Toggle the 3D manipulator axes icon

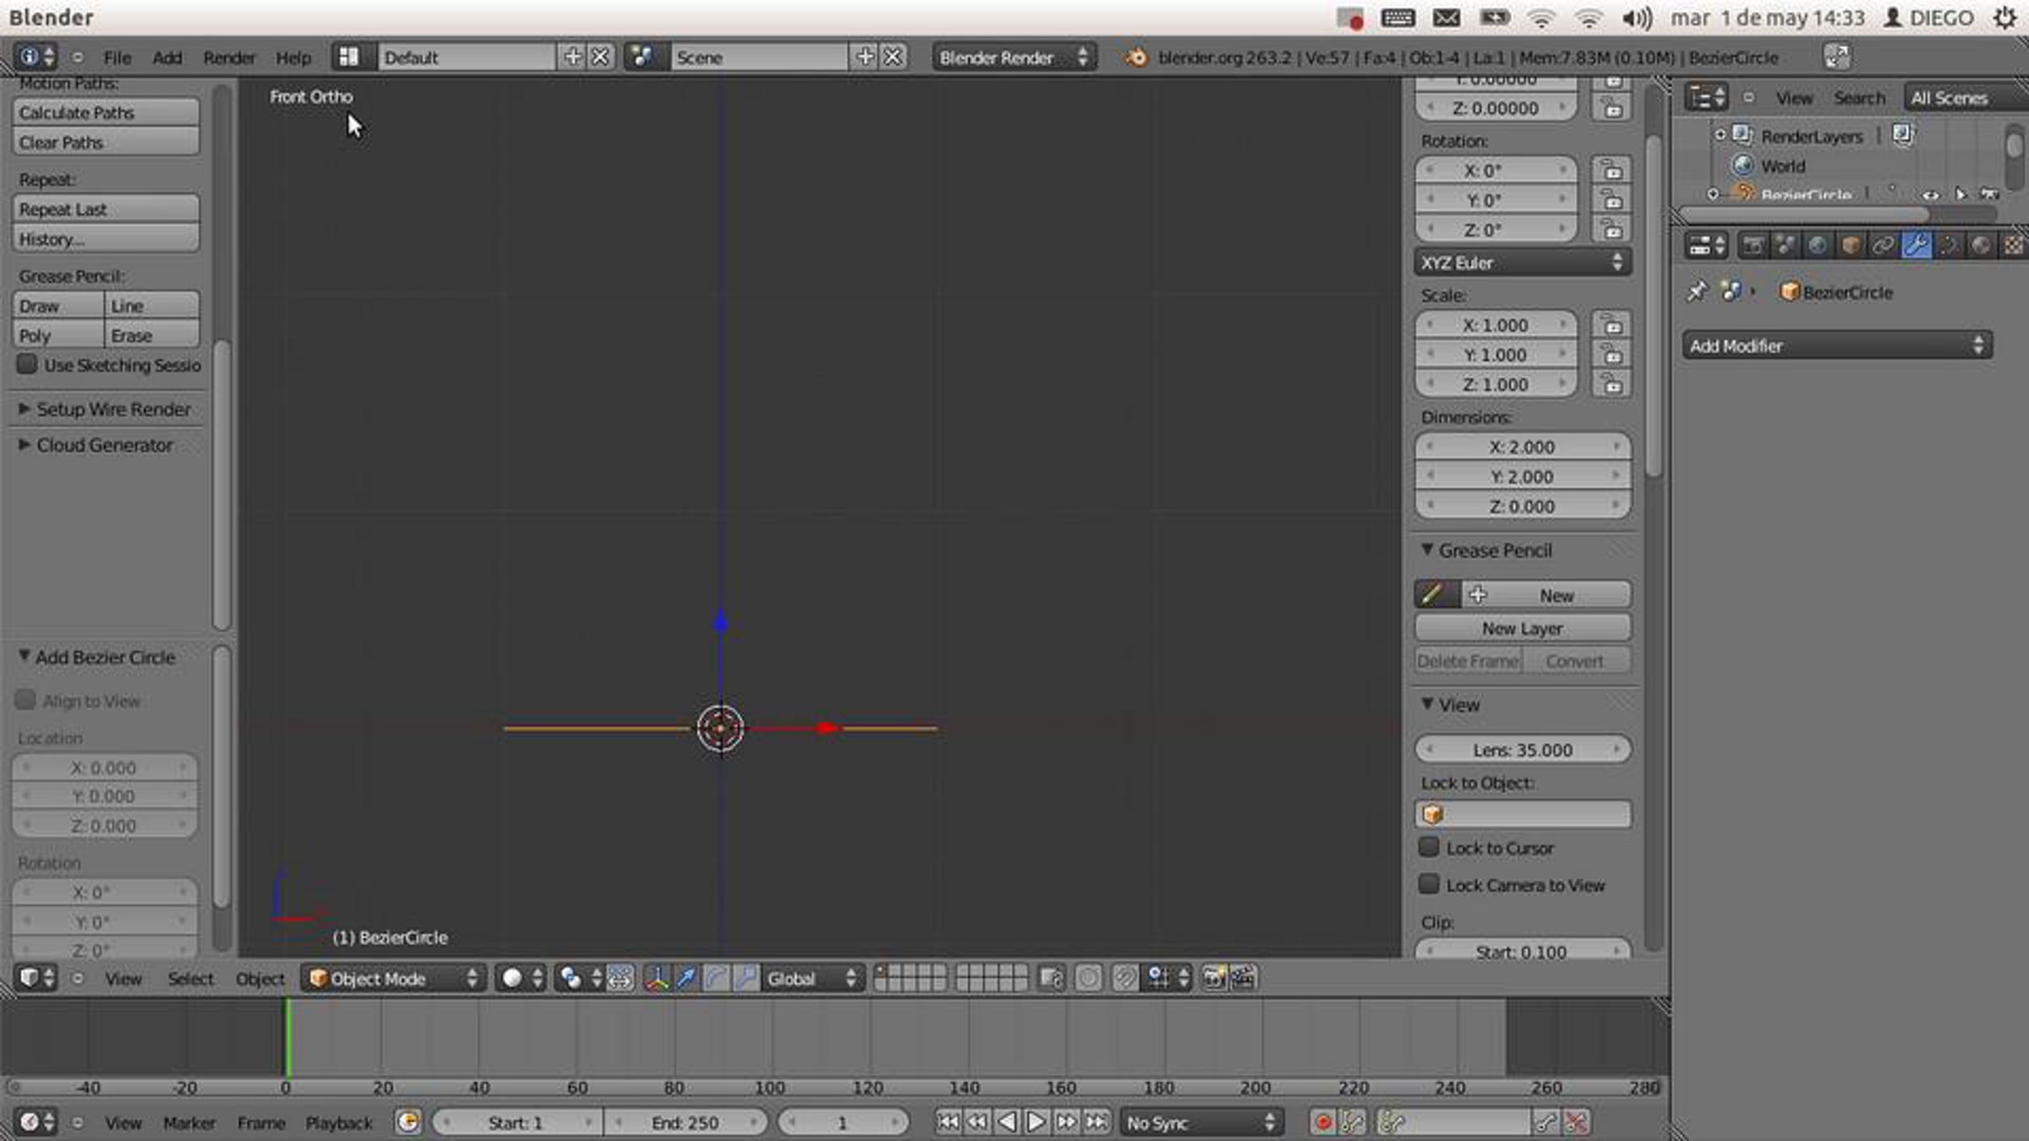(x=656, y=979)
